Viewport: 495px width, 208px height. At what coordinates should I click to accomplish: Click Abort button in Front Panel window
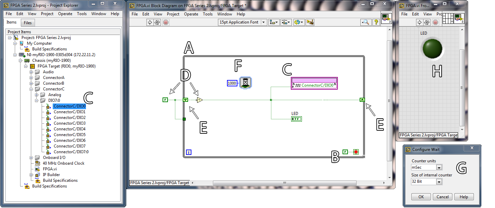click(x=435, y=23)
